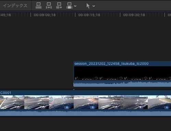Open the インデックス timeline index
Screen dimensions: 171x131
click(15, 5)
